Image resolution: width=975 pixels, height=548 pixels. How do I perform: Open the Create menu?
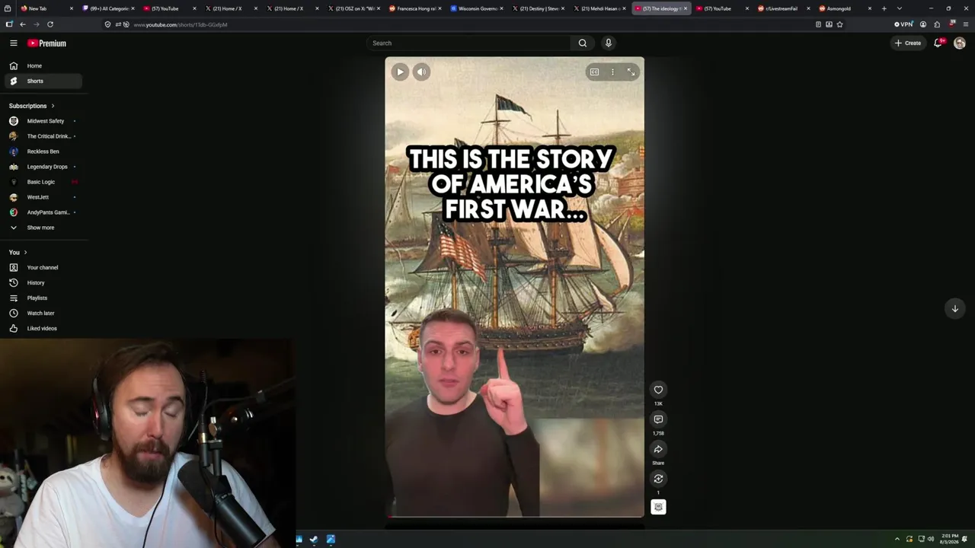[x=908, y=43]
